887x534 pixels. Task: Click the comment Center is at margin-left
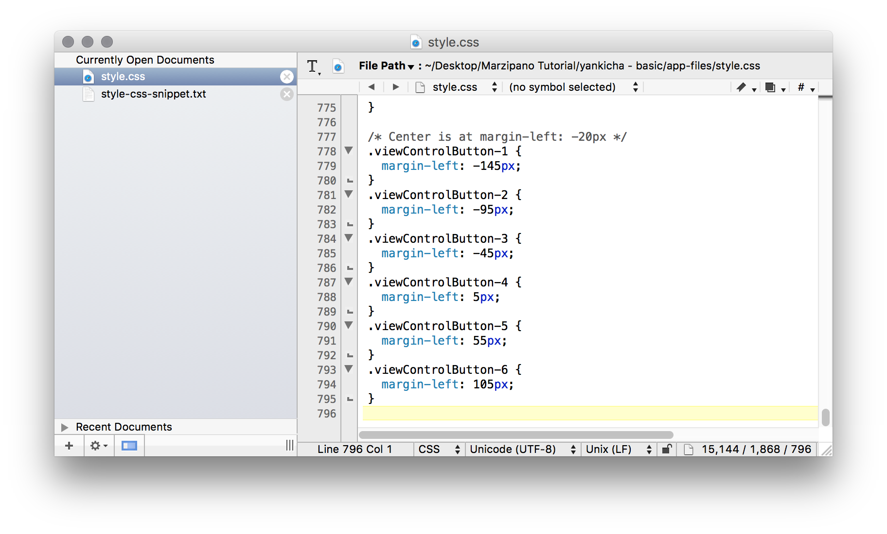click(497, 137)
